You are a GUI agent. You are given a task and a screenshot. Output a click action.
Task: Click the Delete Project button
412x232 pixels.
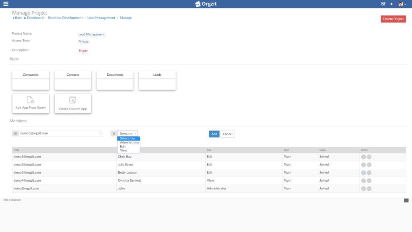click(393, 19)
